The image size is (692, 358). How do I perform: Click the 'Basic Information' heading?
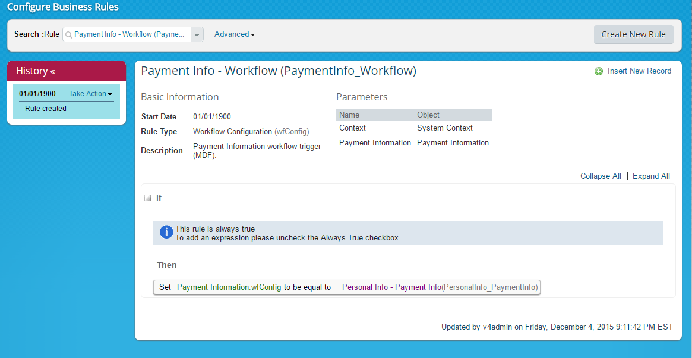[179, 97]
